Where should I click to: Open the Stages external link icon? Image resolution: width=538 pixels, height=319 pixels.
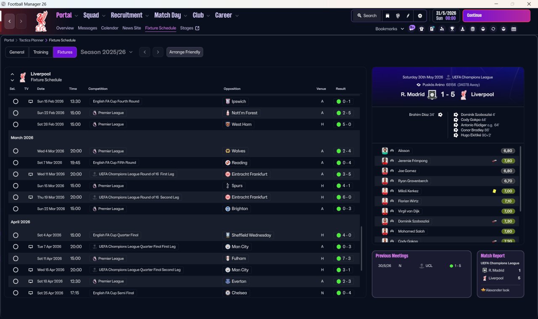point(198,28)
